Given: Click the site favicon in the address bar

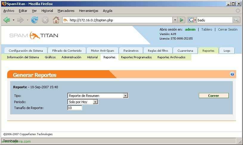Looking at the screenshot, I should point(66,20).
